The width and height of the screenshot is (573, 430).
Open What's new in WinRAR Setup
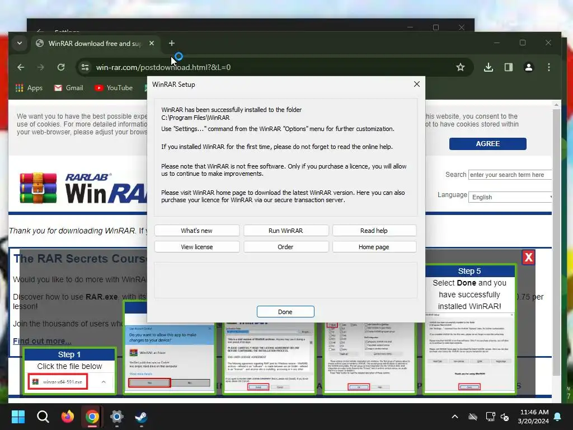tap(196, 231)
